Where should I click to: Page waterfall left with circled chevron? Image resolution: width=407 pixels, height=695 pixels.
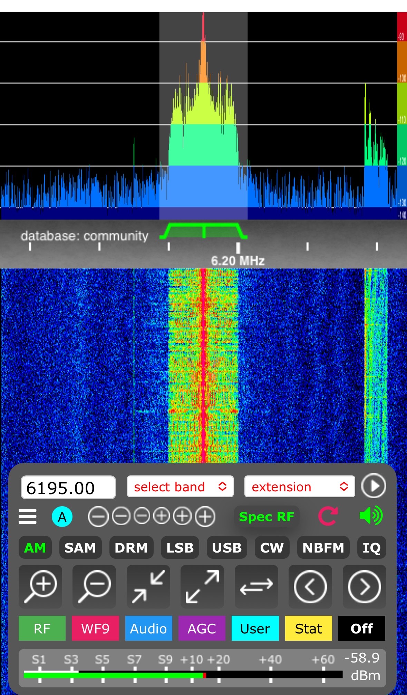coord(310,586)
